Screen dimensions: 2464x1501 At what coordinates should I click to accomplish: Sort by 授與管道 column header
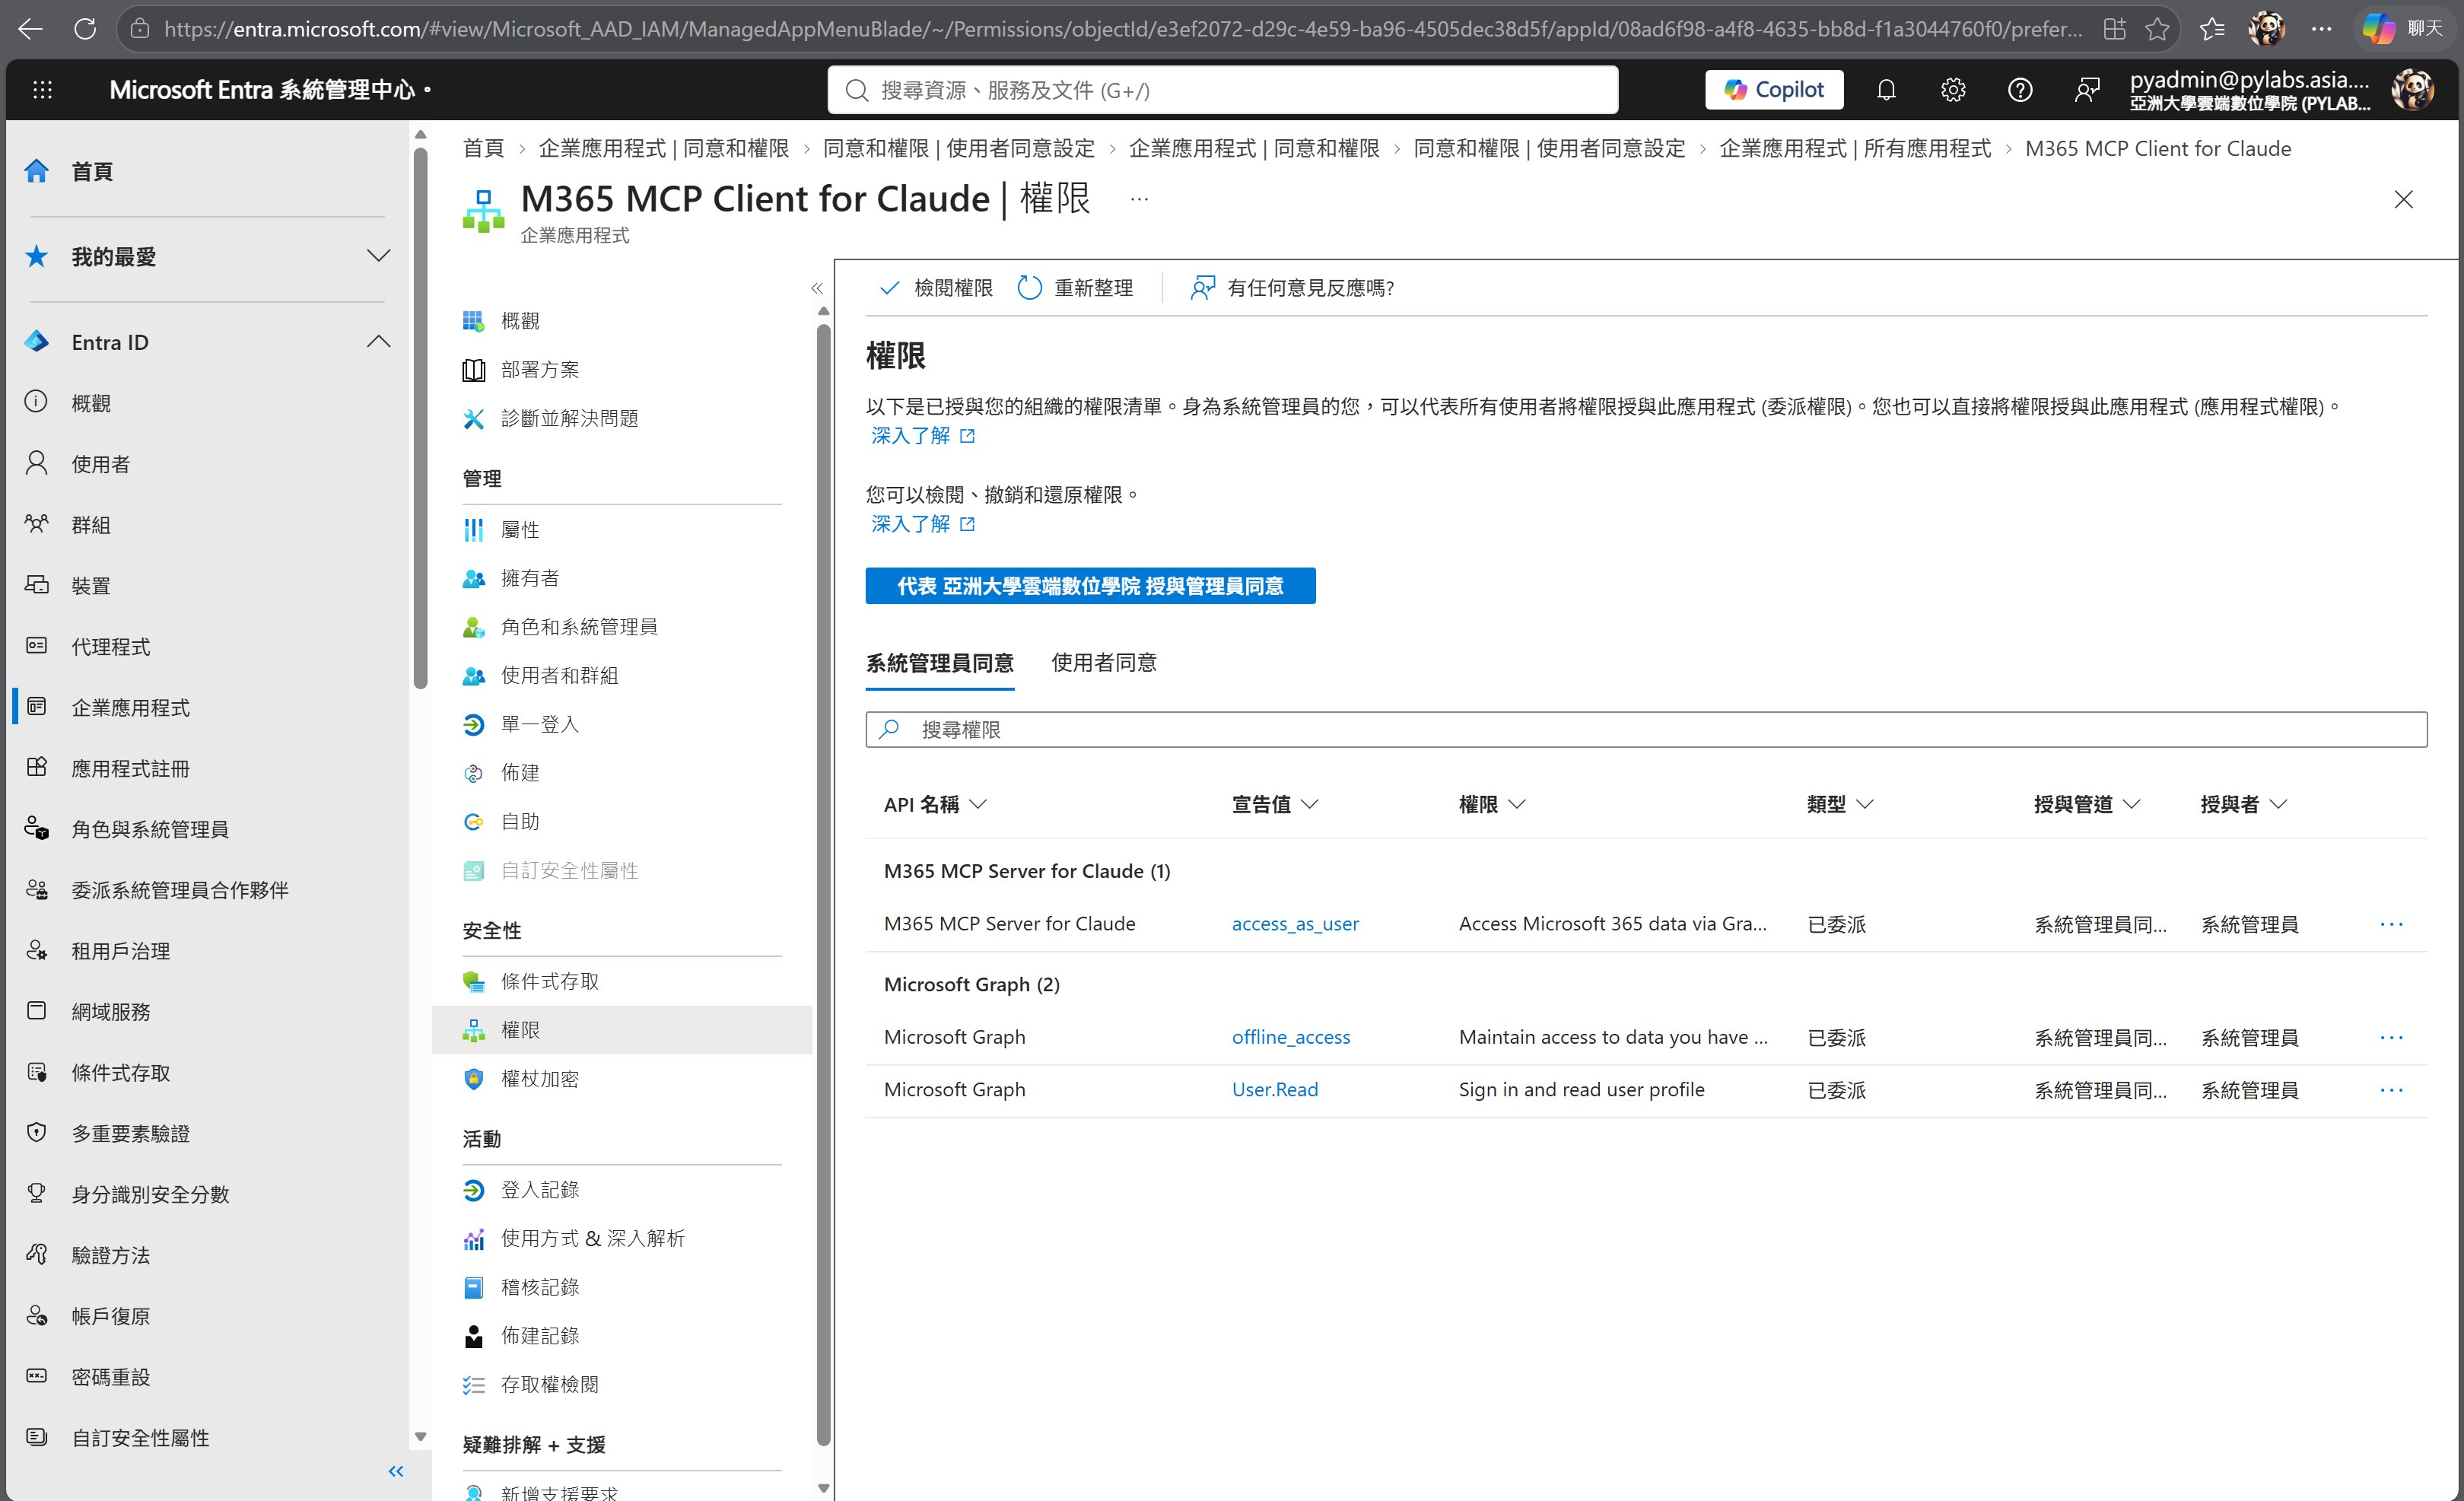(2087, 804)
